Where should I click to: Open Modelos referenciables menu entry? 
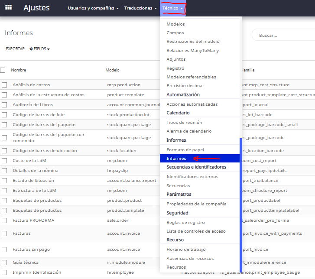tap(191, 77)
